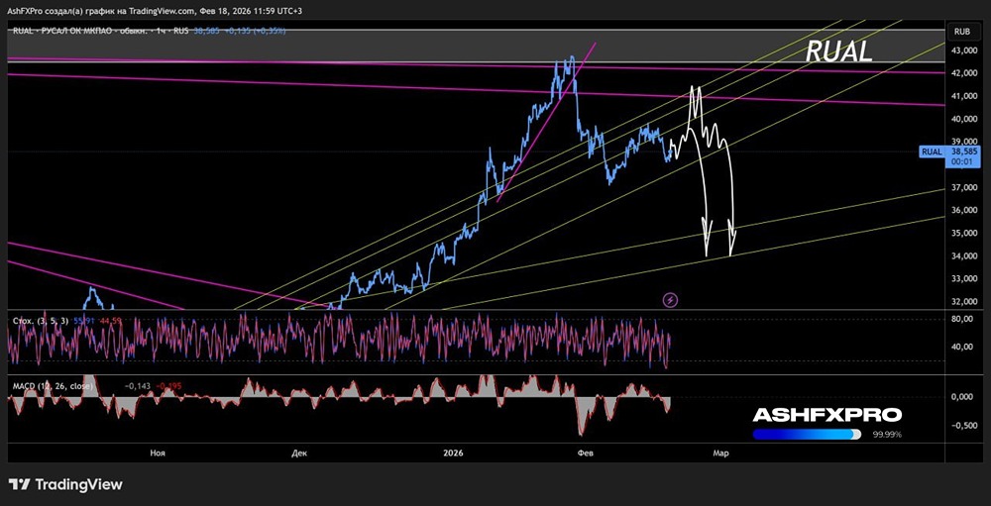Select the Стох. (3, 5, 3) indicator legend
The width and height of the screenshot is (991, 506).
[x=43, y=321]
